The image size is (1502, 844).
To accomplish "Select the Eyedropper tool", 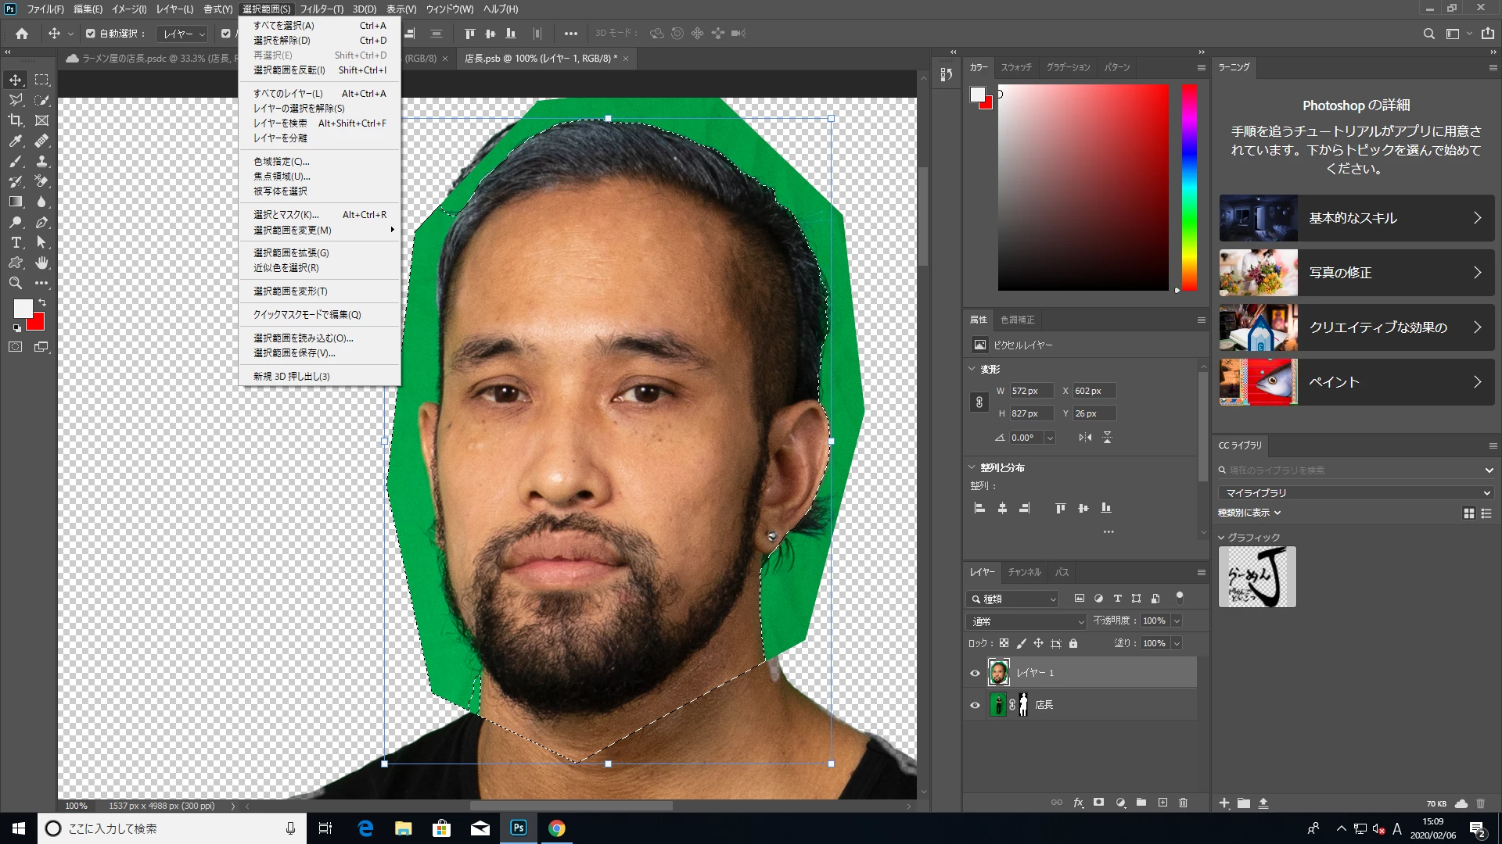I will 16,141.
